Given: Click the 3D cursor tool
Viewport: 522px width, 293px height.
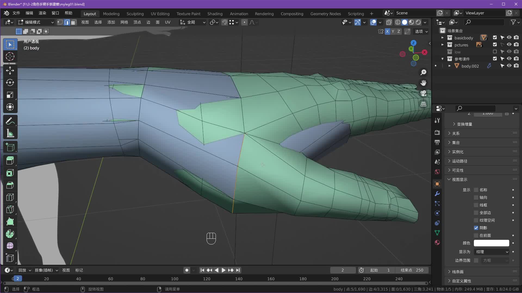Looking at the screenshot, I should [10, 56].
